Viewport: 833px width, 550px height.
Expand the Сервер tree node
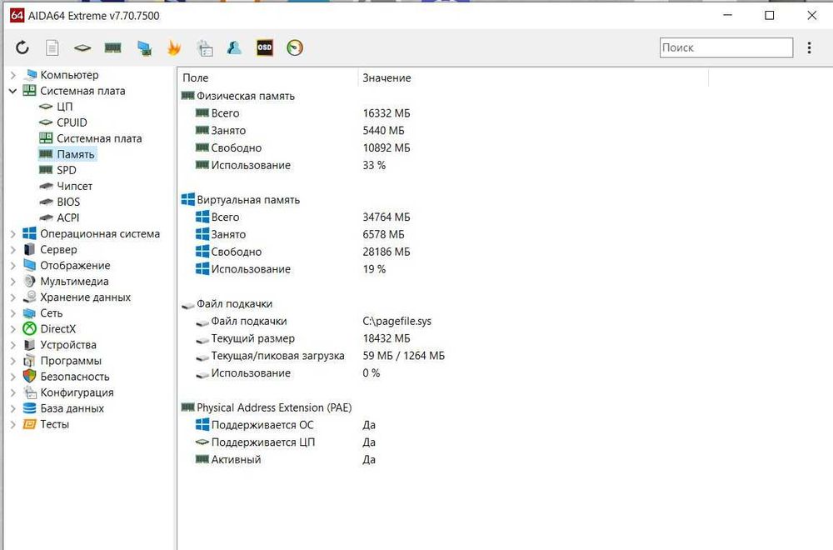pyautogui.click(x=13, y=250)
